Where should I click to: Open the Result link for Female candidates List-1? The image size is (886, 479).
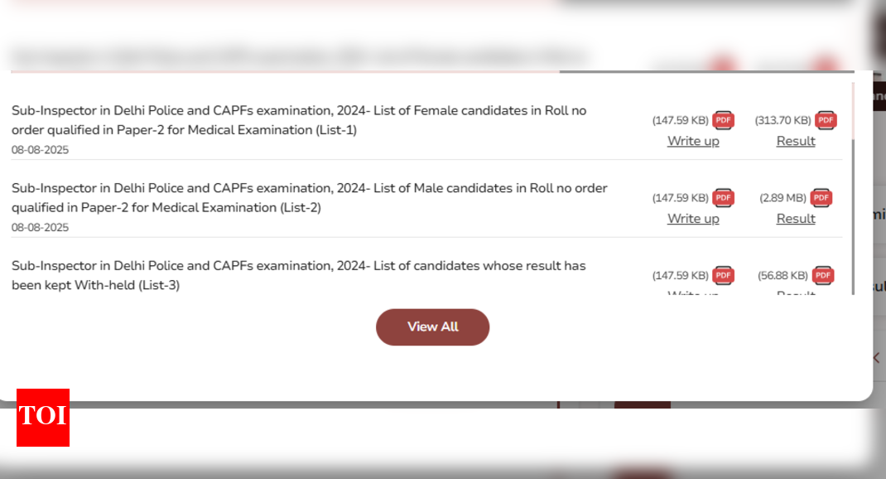pos(796,141)
